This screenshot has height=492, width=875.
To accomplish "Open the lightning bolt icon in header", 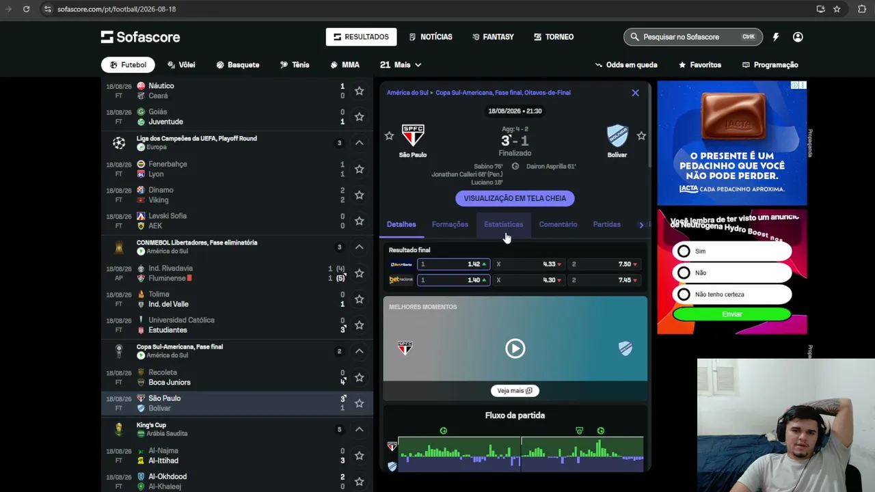I will [776, 37].
